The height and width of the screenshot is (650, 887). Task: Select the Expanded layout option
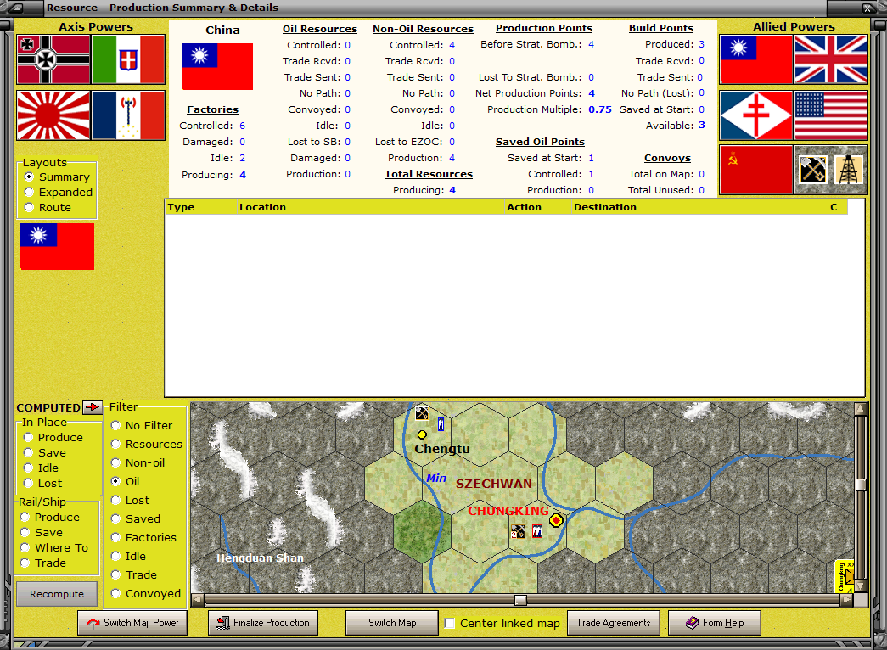[59, 193]
